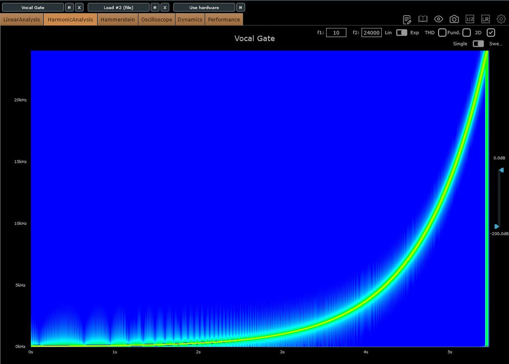Click the Load #2 (file) slot button
This screenshot has height=364, width=509.
coord(118,8)
